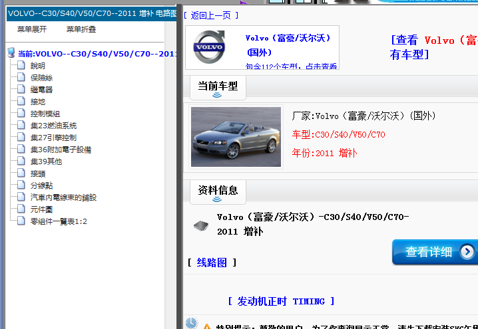Click the 年份:2011 增补 text
The height and width of the screenshot is (329, 478).
coord(324,153)
